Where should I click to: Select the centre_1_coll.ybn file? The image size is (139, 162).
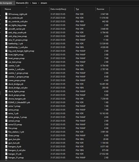[57, 69]
